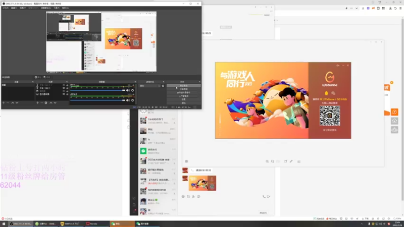Click OBS Studio Mode button

[184, 96]
